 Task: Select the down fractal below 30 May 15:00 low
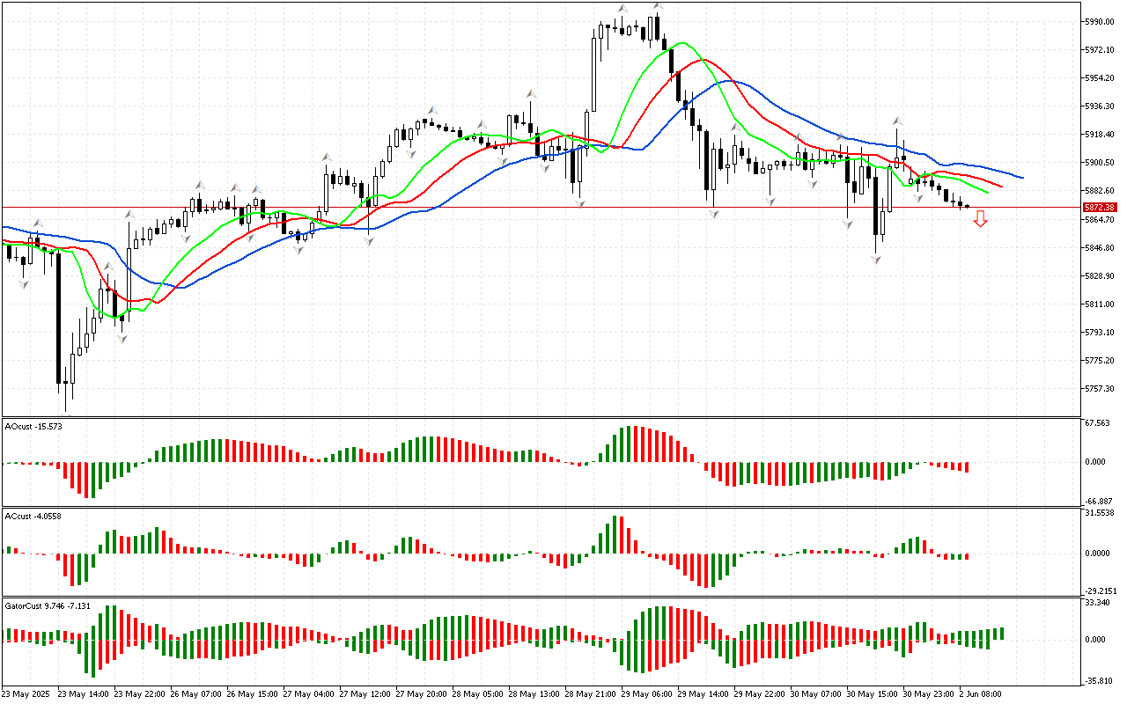coord(876,260)
